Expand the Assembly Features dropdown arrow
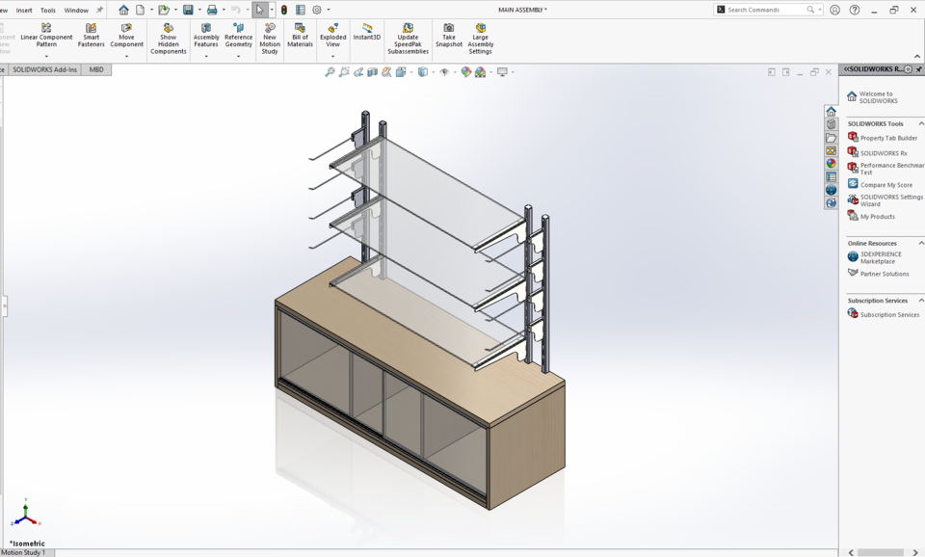925x557 pixels. click(x=206, y=56)
